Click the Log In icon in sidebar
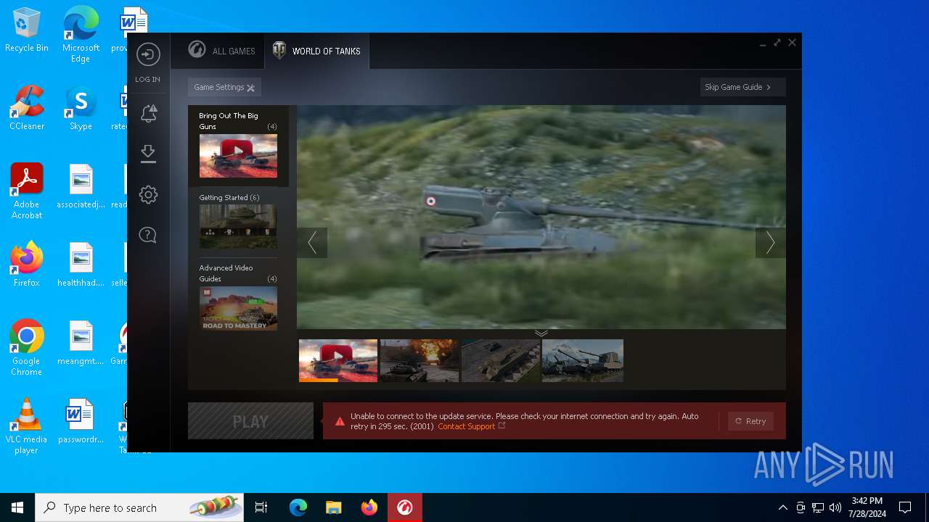Image resolution: width=929 pixels, height=522 pixels. pos(148,55)
